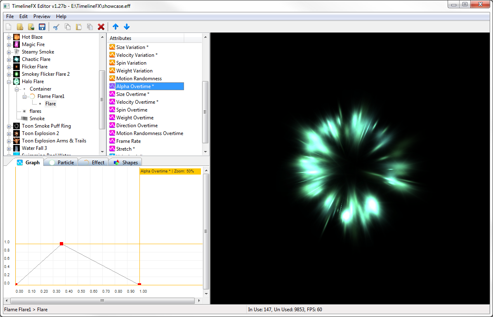Click the Attributes column header
This screenshot has width=493, height=317.
[146, 38]
